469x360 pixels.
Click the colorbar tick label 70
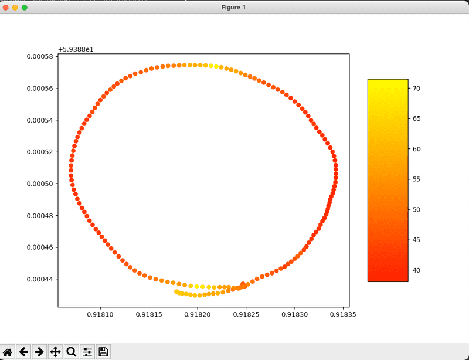tap(419, 88)
